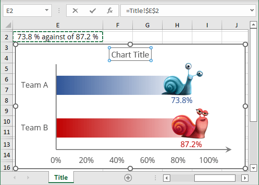This screenshot has width=259, height=185.
Task: Click the Chart Title text box
Action: [130, 55]
